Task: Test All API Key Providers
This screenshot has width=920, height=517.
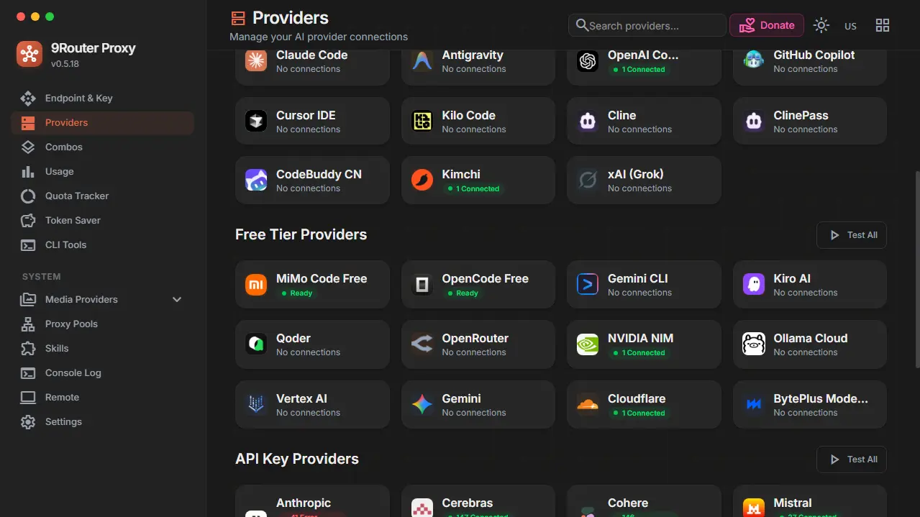Action: [852, 459]
